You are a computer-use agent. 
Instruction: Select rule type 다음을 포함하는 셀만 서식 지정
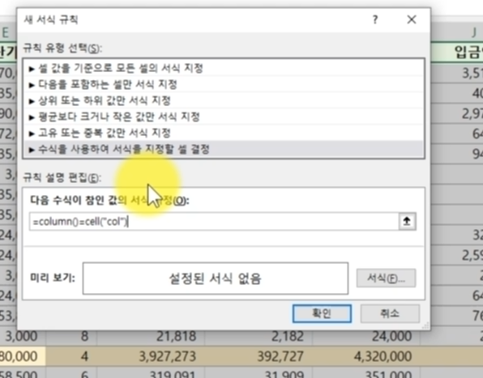tap(224, 84)
